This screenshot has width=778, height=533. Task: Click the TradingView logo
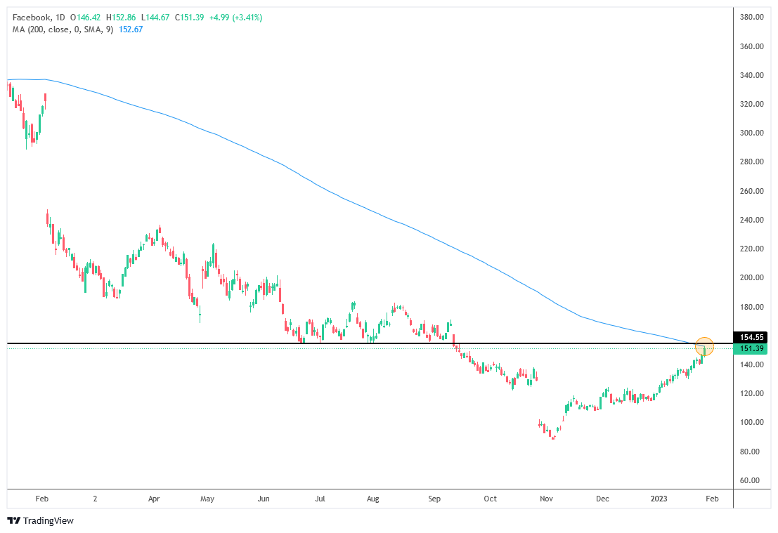(41, 520)
